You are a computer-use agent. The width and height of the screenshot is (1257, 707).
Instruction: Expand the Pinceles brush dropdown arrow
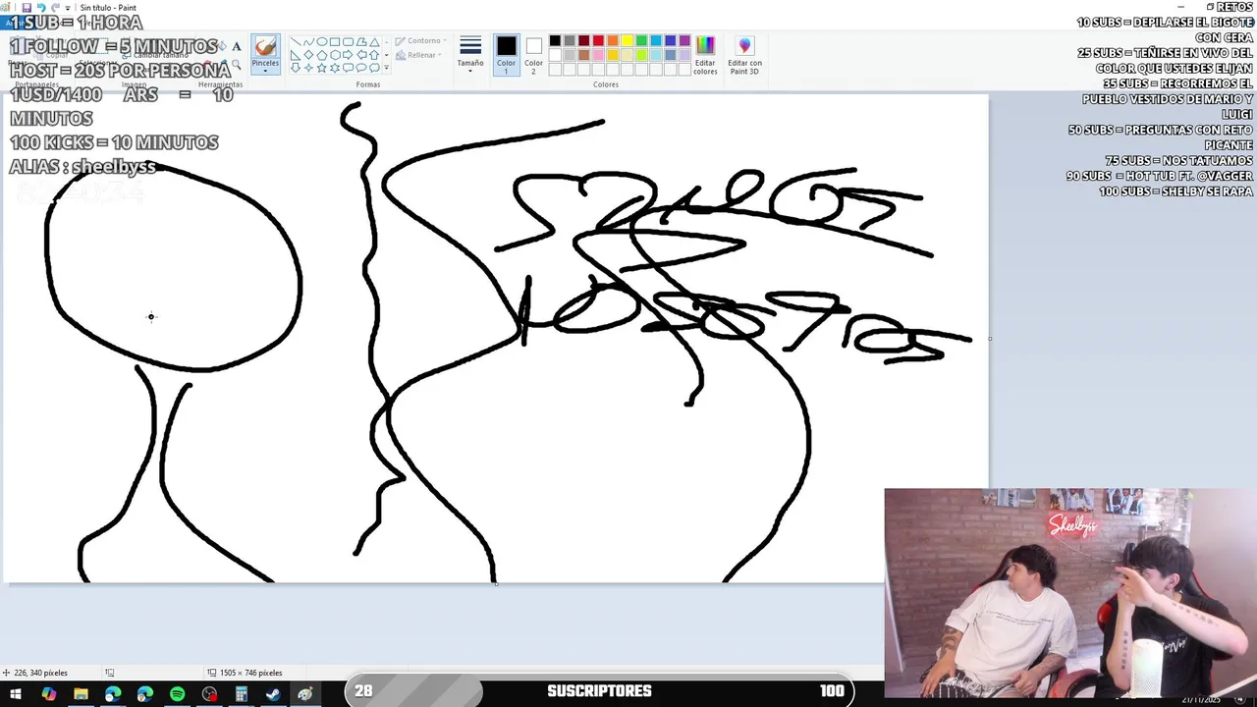click(265, 71)
